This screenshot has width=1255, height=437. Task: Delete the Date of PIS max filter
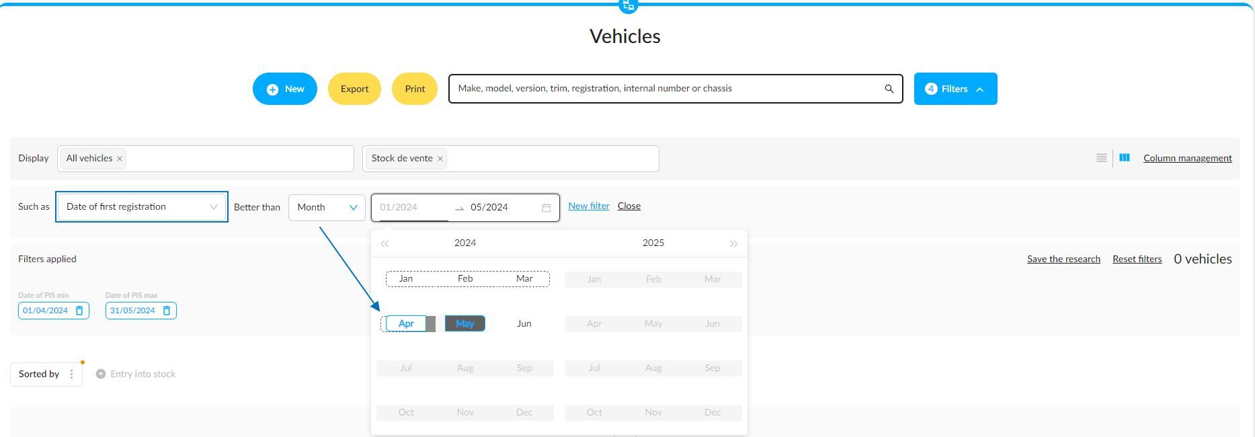(167, 311)
